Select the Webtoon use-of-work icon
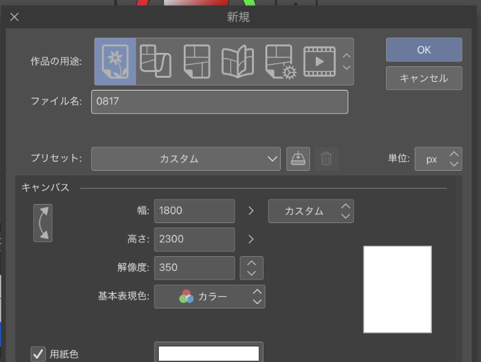Screen dimensions: 481x362 pos(156,61)
